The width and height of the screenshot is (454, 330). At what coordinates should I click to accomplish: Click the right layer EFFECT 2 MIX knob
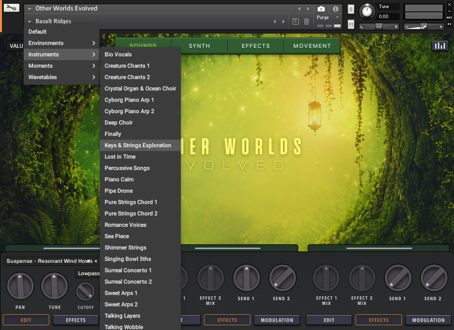tap(362, 278)
